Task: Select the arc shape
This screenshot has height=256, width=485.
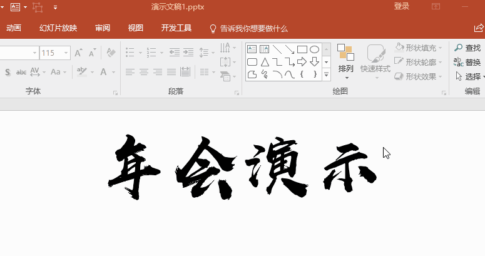Action: [x=277, y=74]
